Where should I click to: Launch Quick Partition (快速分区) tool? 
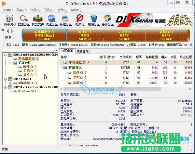[52, 20]
